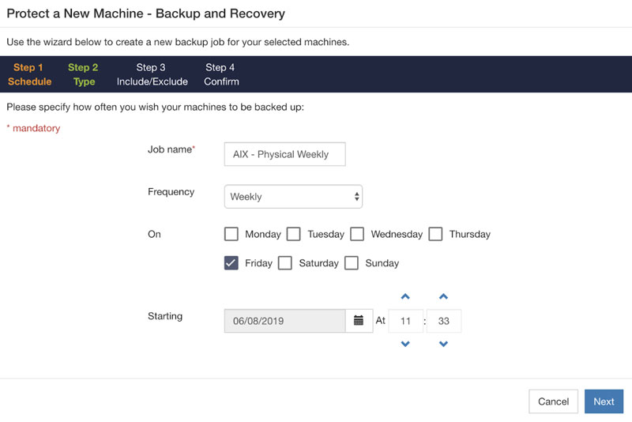632x422 pixels.
Task: Increase the minutes with the up arrow
Action: [443, 296]
